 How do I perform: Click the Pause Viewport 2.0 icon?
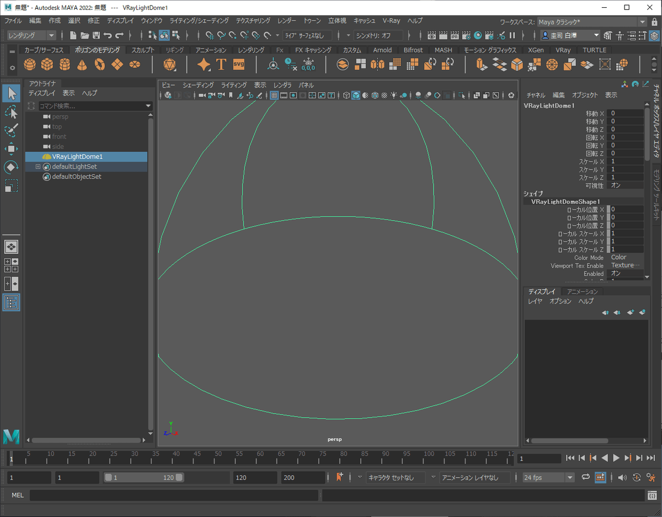512,35
